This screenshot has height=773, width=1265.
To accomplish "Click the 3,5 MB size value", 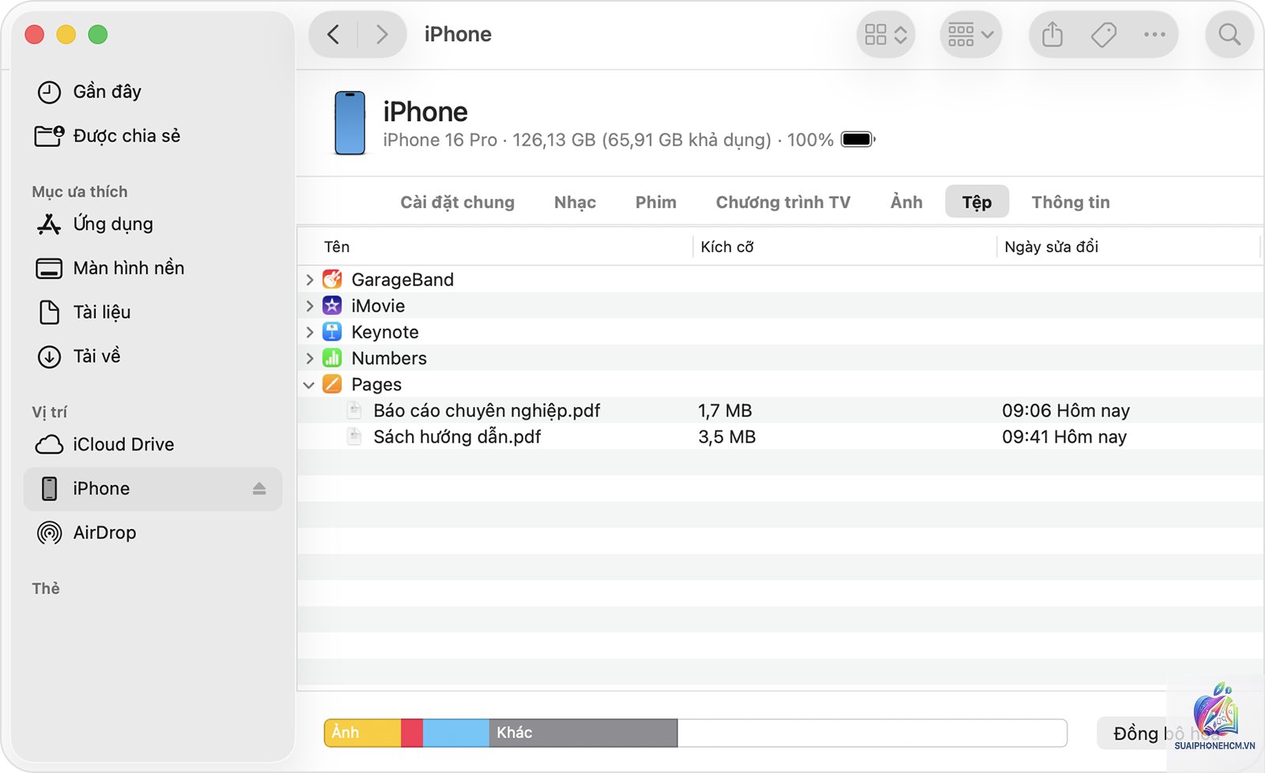I will pos(727,437).
